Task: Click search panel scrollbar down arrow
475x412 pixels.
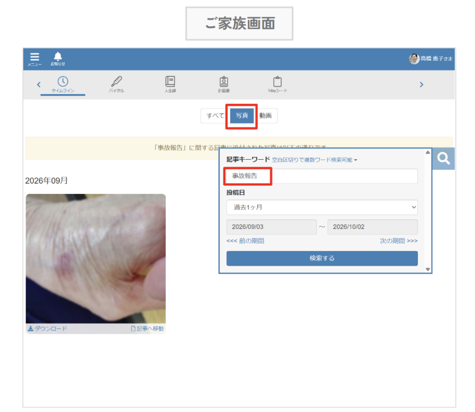Action: click(x=428, y=269)
